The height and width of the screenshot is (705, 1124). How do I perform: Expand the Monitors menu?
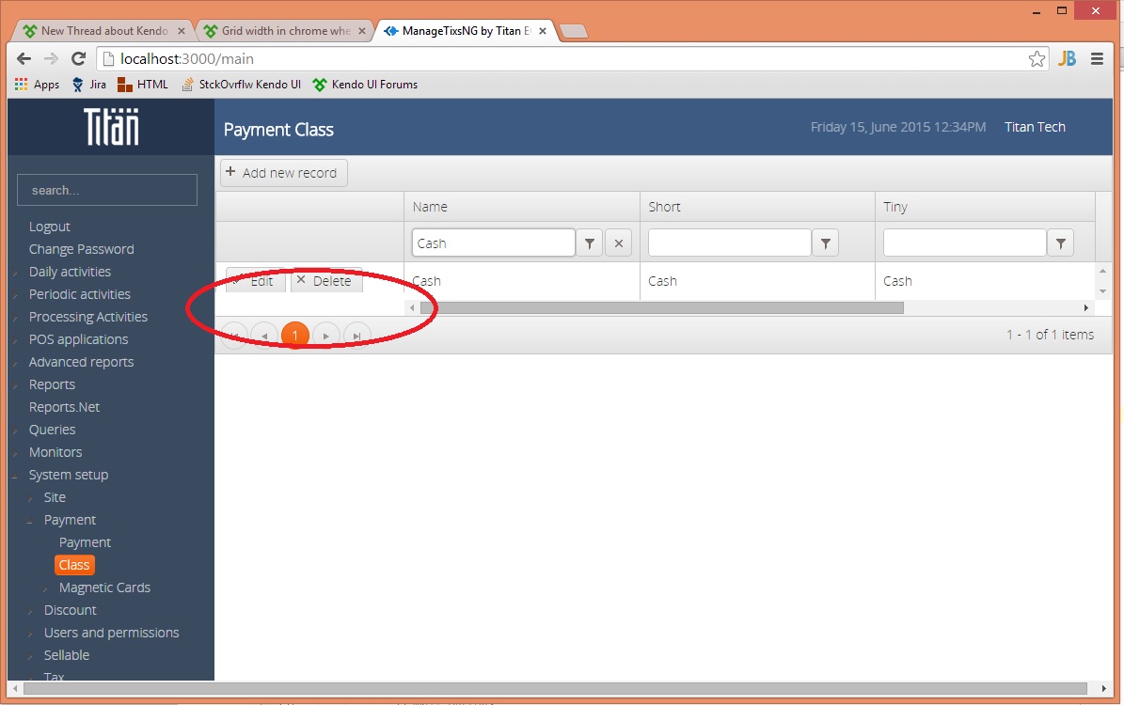(x=55, y=452)
